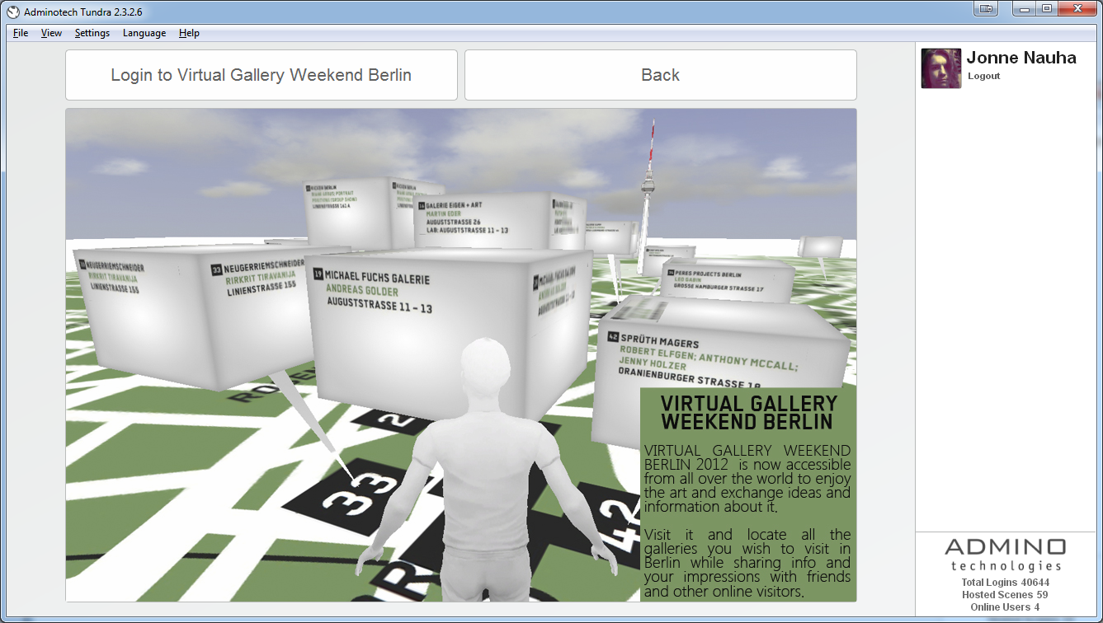
Task: Click the Adminotech Tundra title bar icon
Action: (12, 12)
